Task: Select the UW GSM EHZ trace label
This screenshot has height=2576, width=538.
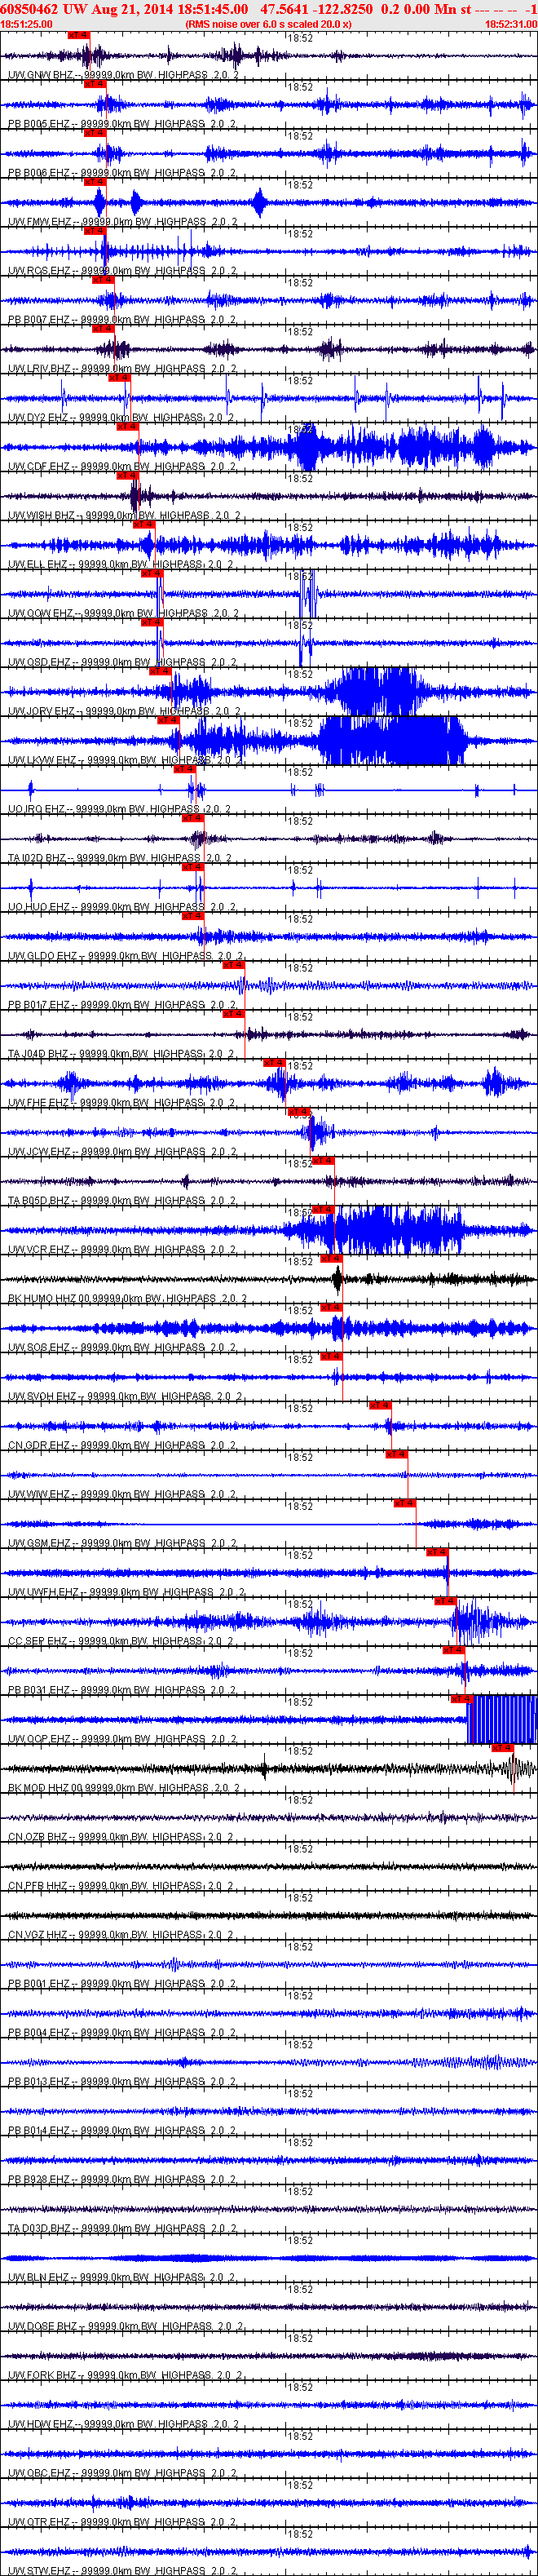Action: (123, 1545)
